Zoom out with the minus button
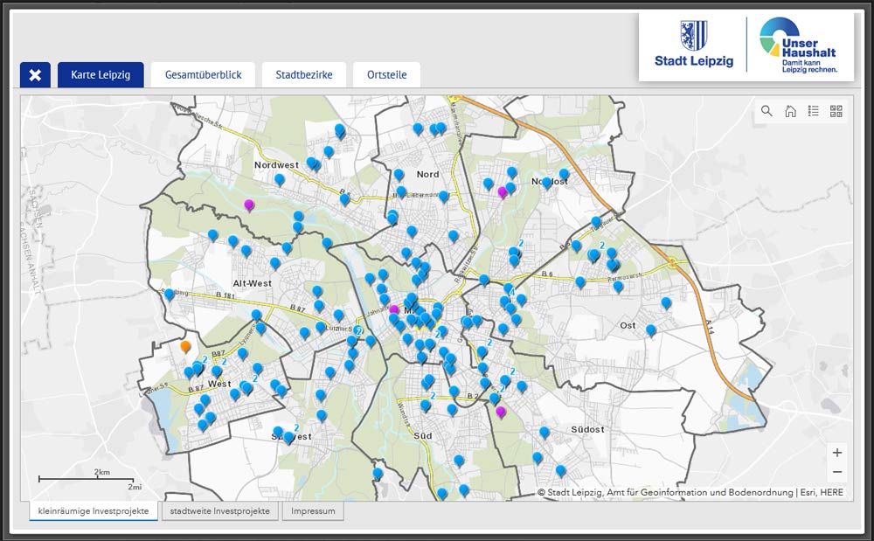The height and width of the screenshot is (541, 874). point(837,472)
